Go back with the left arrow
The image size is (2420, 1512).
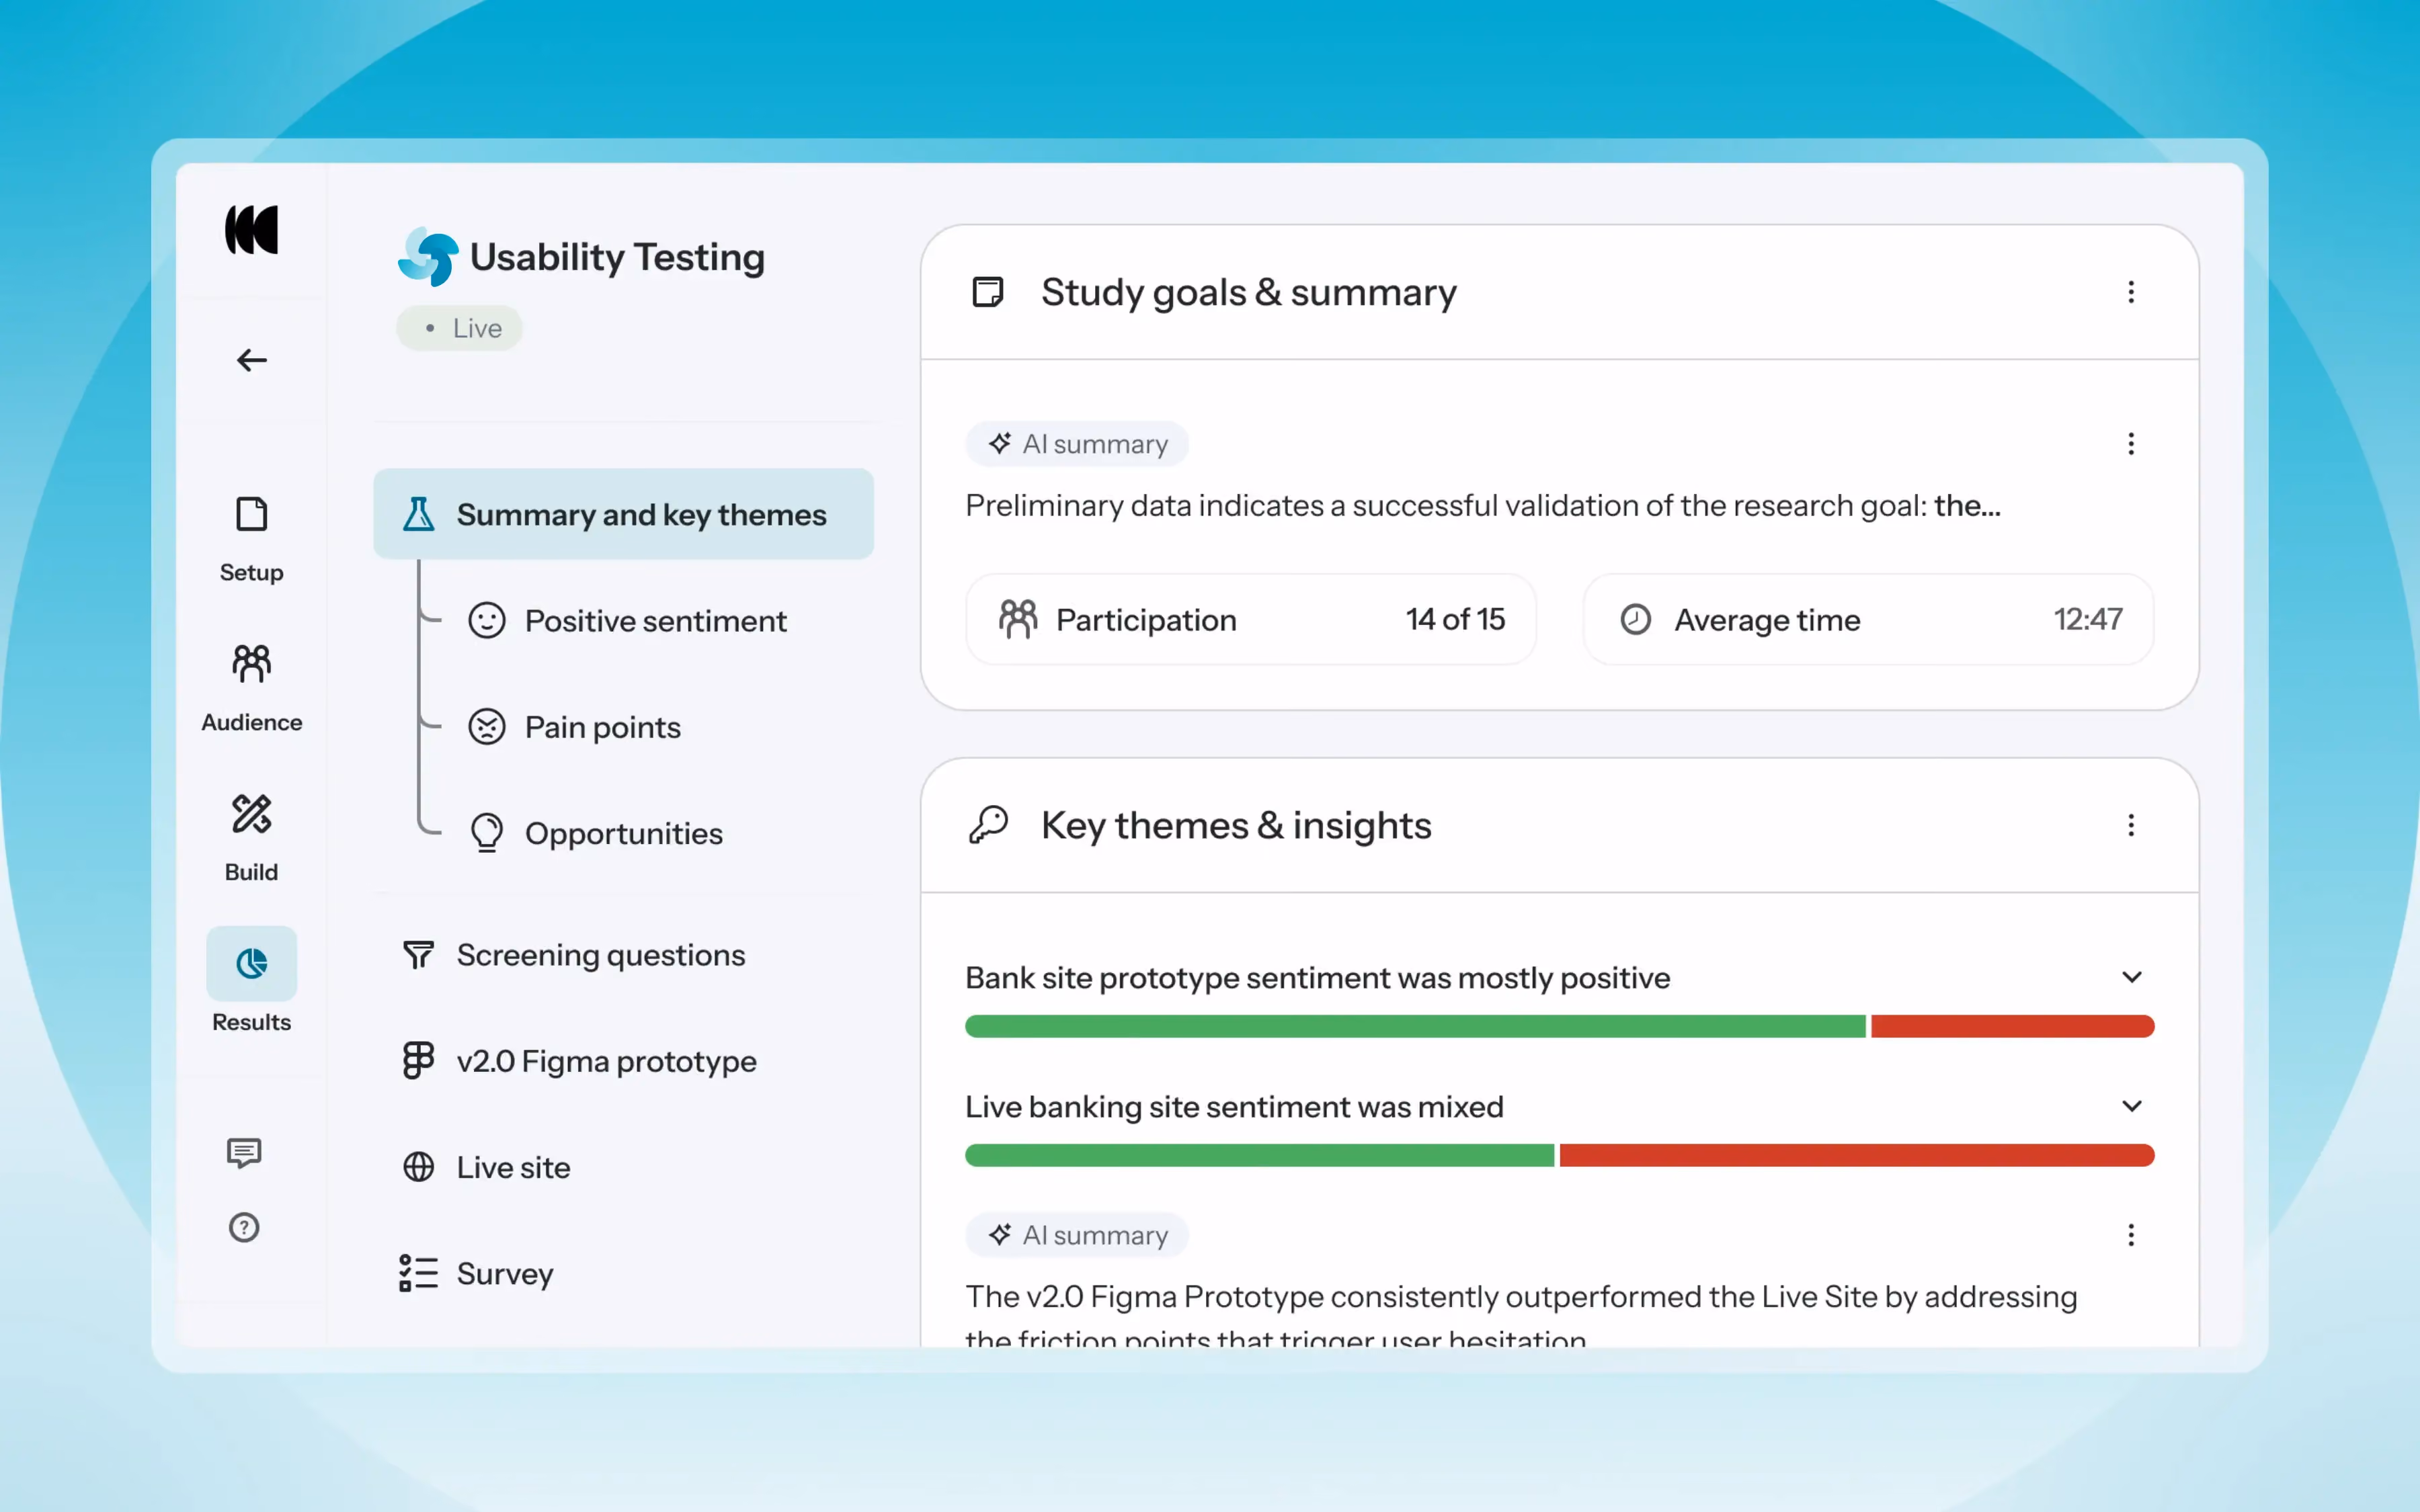[251, 360]
